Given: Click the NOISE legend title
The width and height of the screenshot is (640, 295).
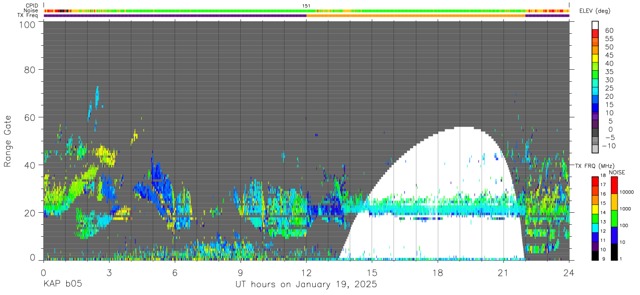Looking at the screenshot, I should click(617, 172).
